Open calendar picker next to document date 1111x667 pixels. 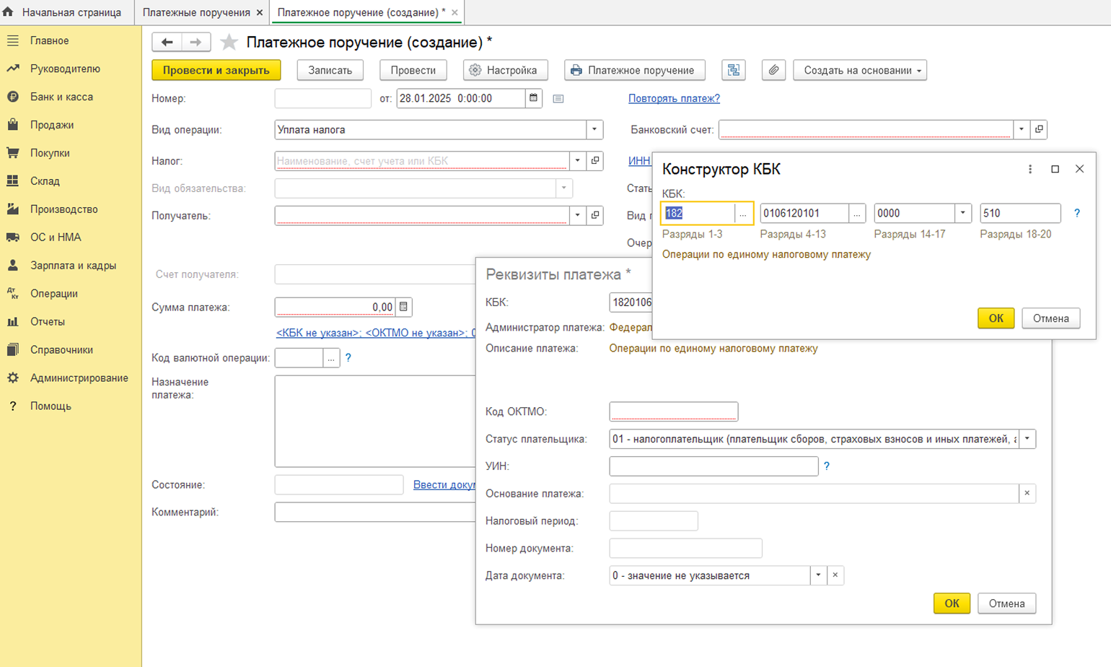[x=534, y=98]
